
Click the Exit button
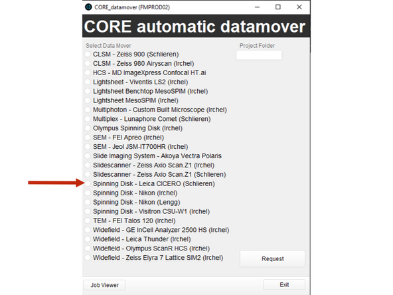click(284, 285)
